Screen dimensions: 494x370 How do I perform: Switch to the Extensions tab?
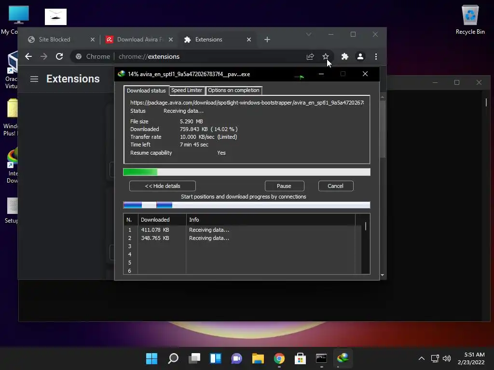coord(218,40)
